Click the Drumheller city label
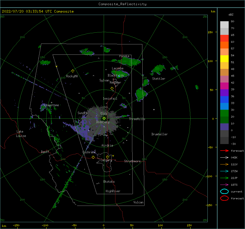The width and height of the screenshot is (245, 229). (160, 134)
